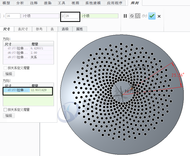The width and height of the screenshot is (190, 156).
Task: Click the 3个项 direction 1 collector
Action: coord(40,16)
